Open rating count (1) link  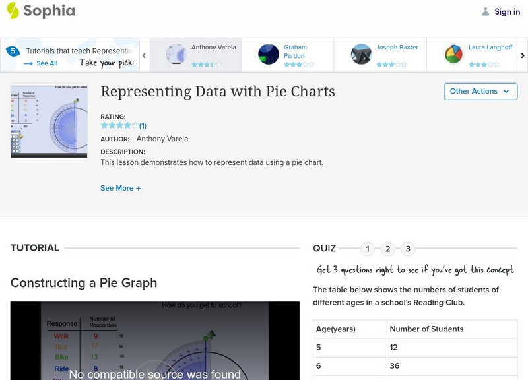pyautogui.click(x=143, y=125)
